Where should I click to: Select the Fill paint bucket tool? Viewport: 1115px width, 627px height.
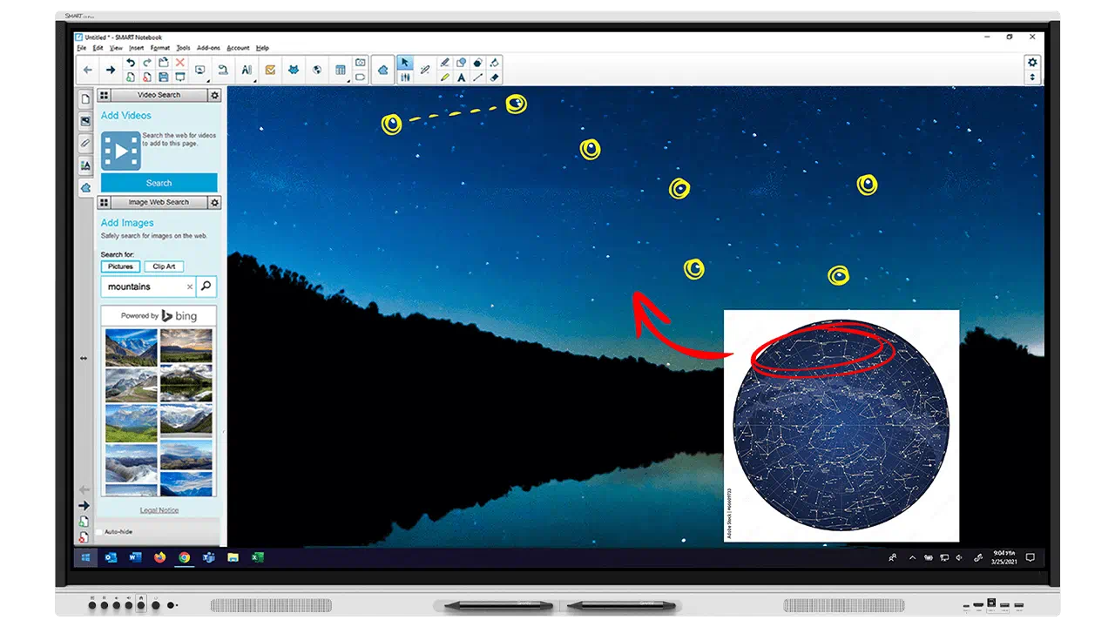tap(494, 63)
